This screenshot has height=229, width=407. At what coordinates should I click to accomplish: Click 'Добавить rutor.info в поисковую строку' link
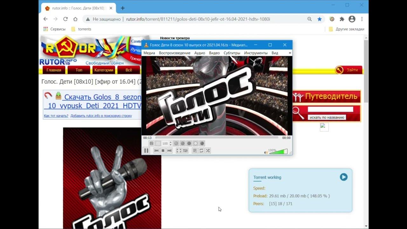101,116
